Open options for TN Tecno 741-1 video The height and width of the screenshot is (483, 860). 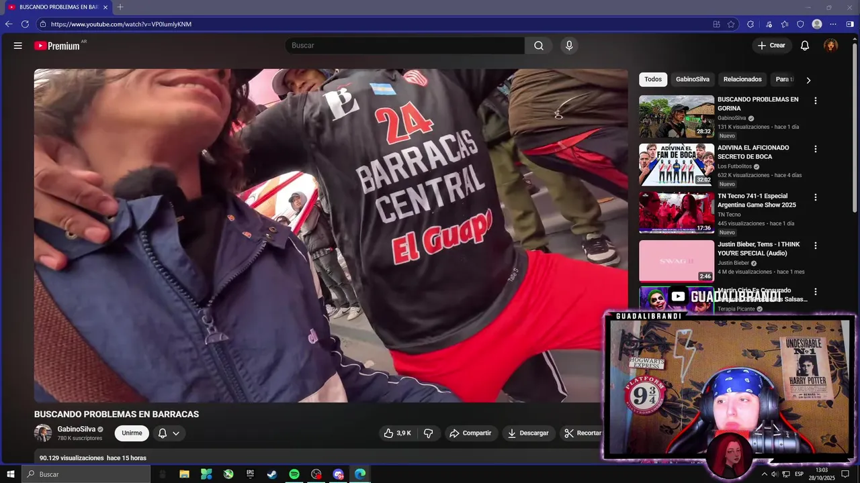[x=816, y=197]
